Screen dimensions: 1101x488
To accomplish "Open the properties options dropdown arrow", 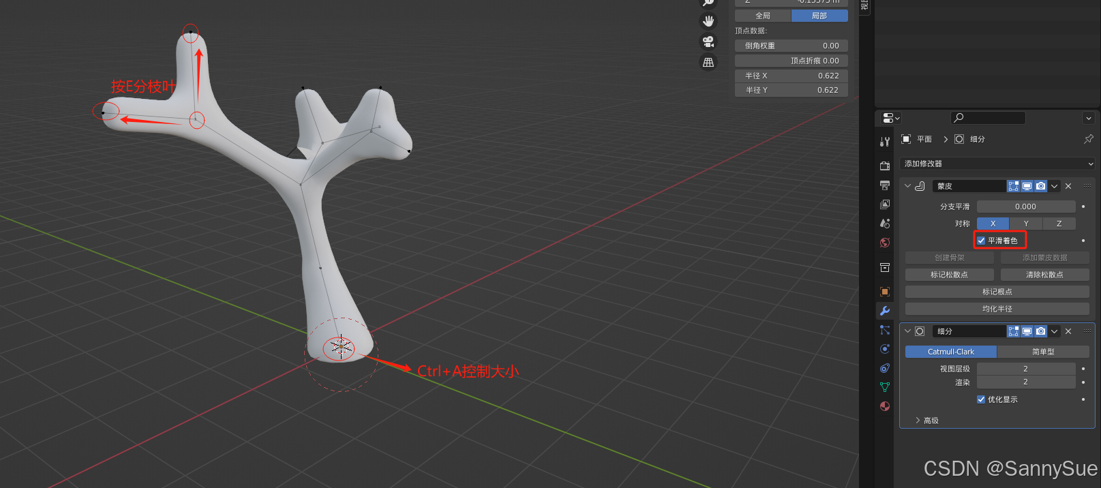I will (1088, 118).
